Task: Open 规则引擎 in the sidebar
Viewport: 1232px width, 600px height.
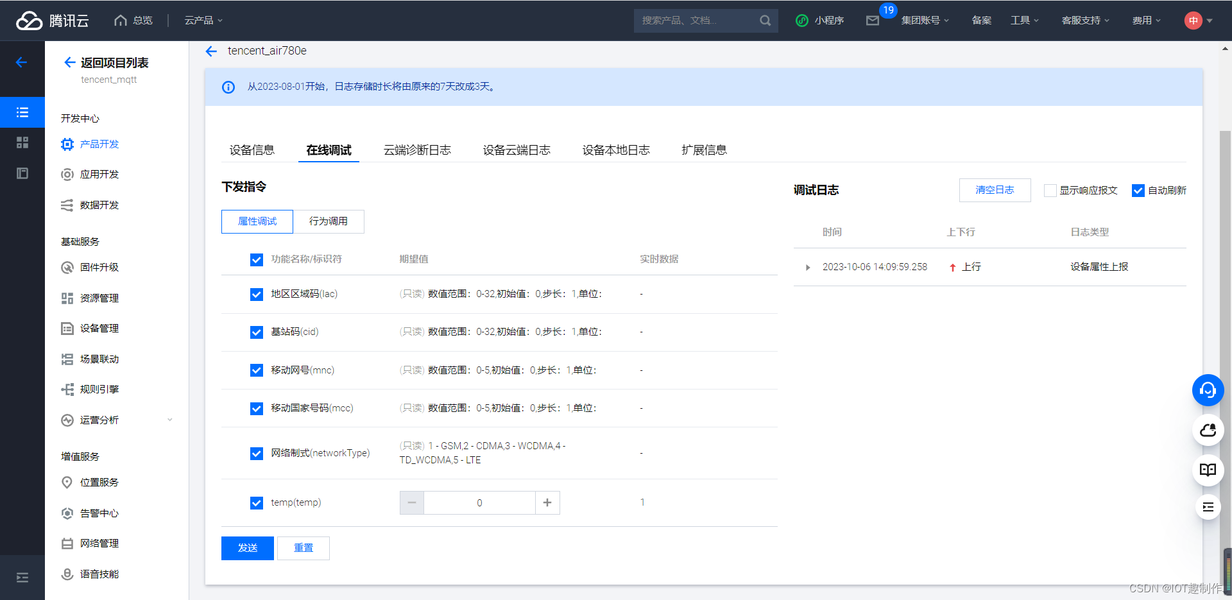Action: [90, 390]
